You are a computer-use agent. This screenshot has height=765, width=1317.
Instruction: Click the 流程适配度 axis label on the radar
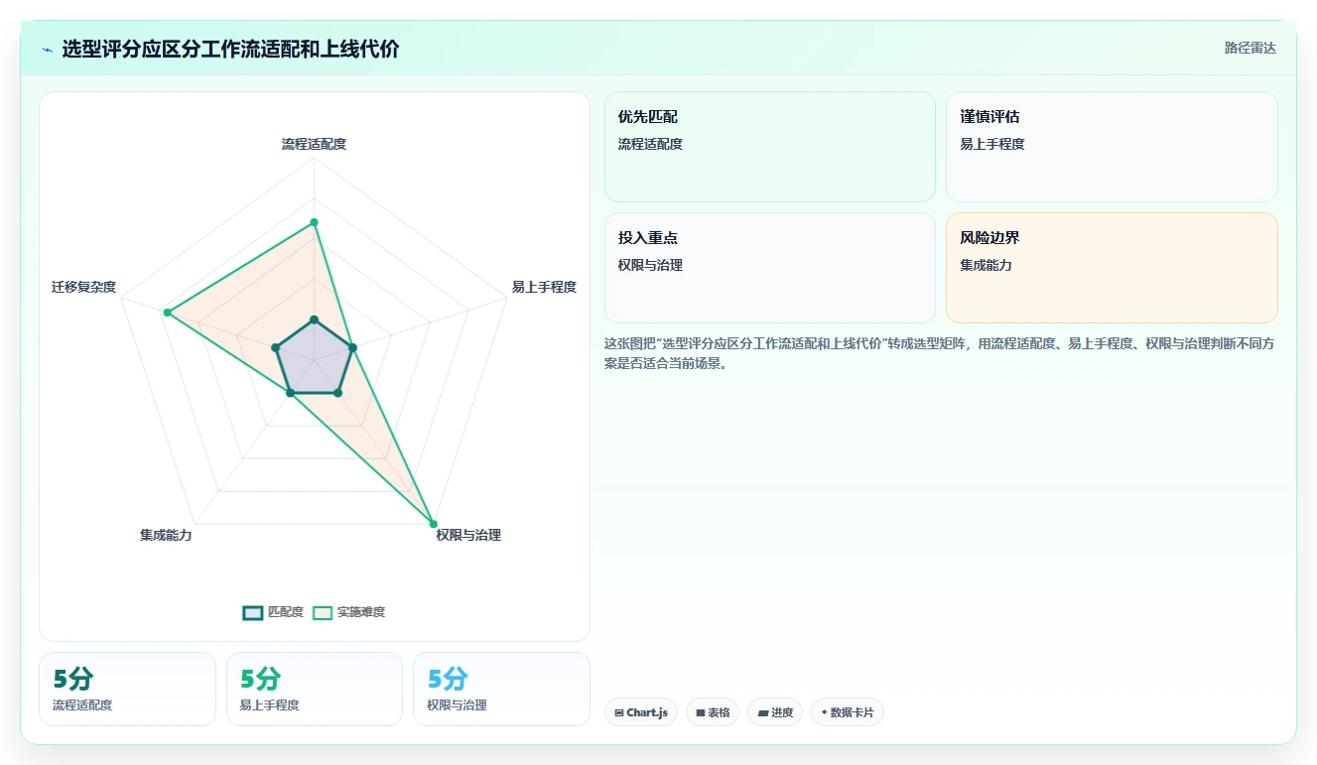click(314, 144)
